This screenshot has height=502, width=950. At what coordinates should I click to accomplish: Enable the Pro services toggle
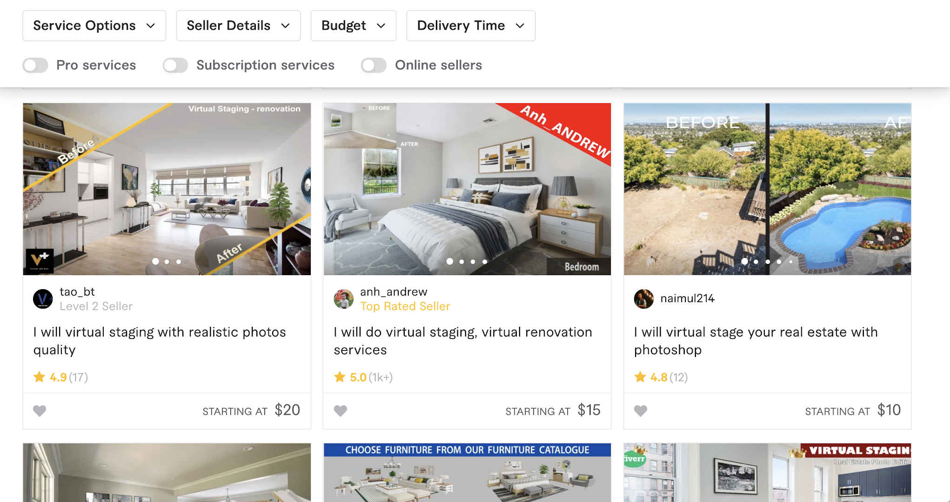point(35,65)
